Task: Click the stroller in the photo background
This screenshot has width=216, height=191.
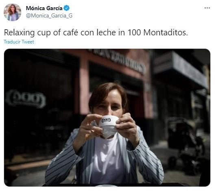Action: 185,146
